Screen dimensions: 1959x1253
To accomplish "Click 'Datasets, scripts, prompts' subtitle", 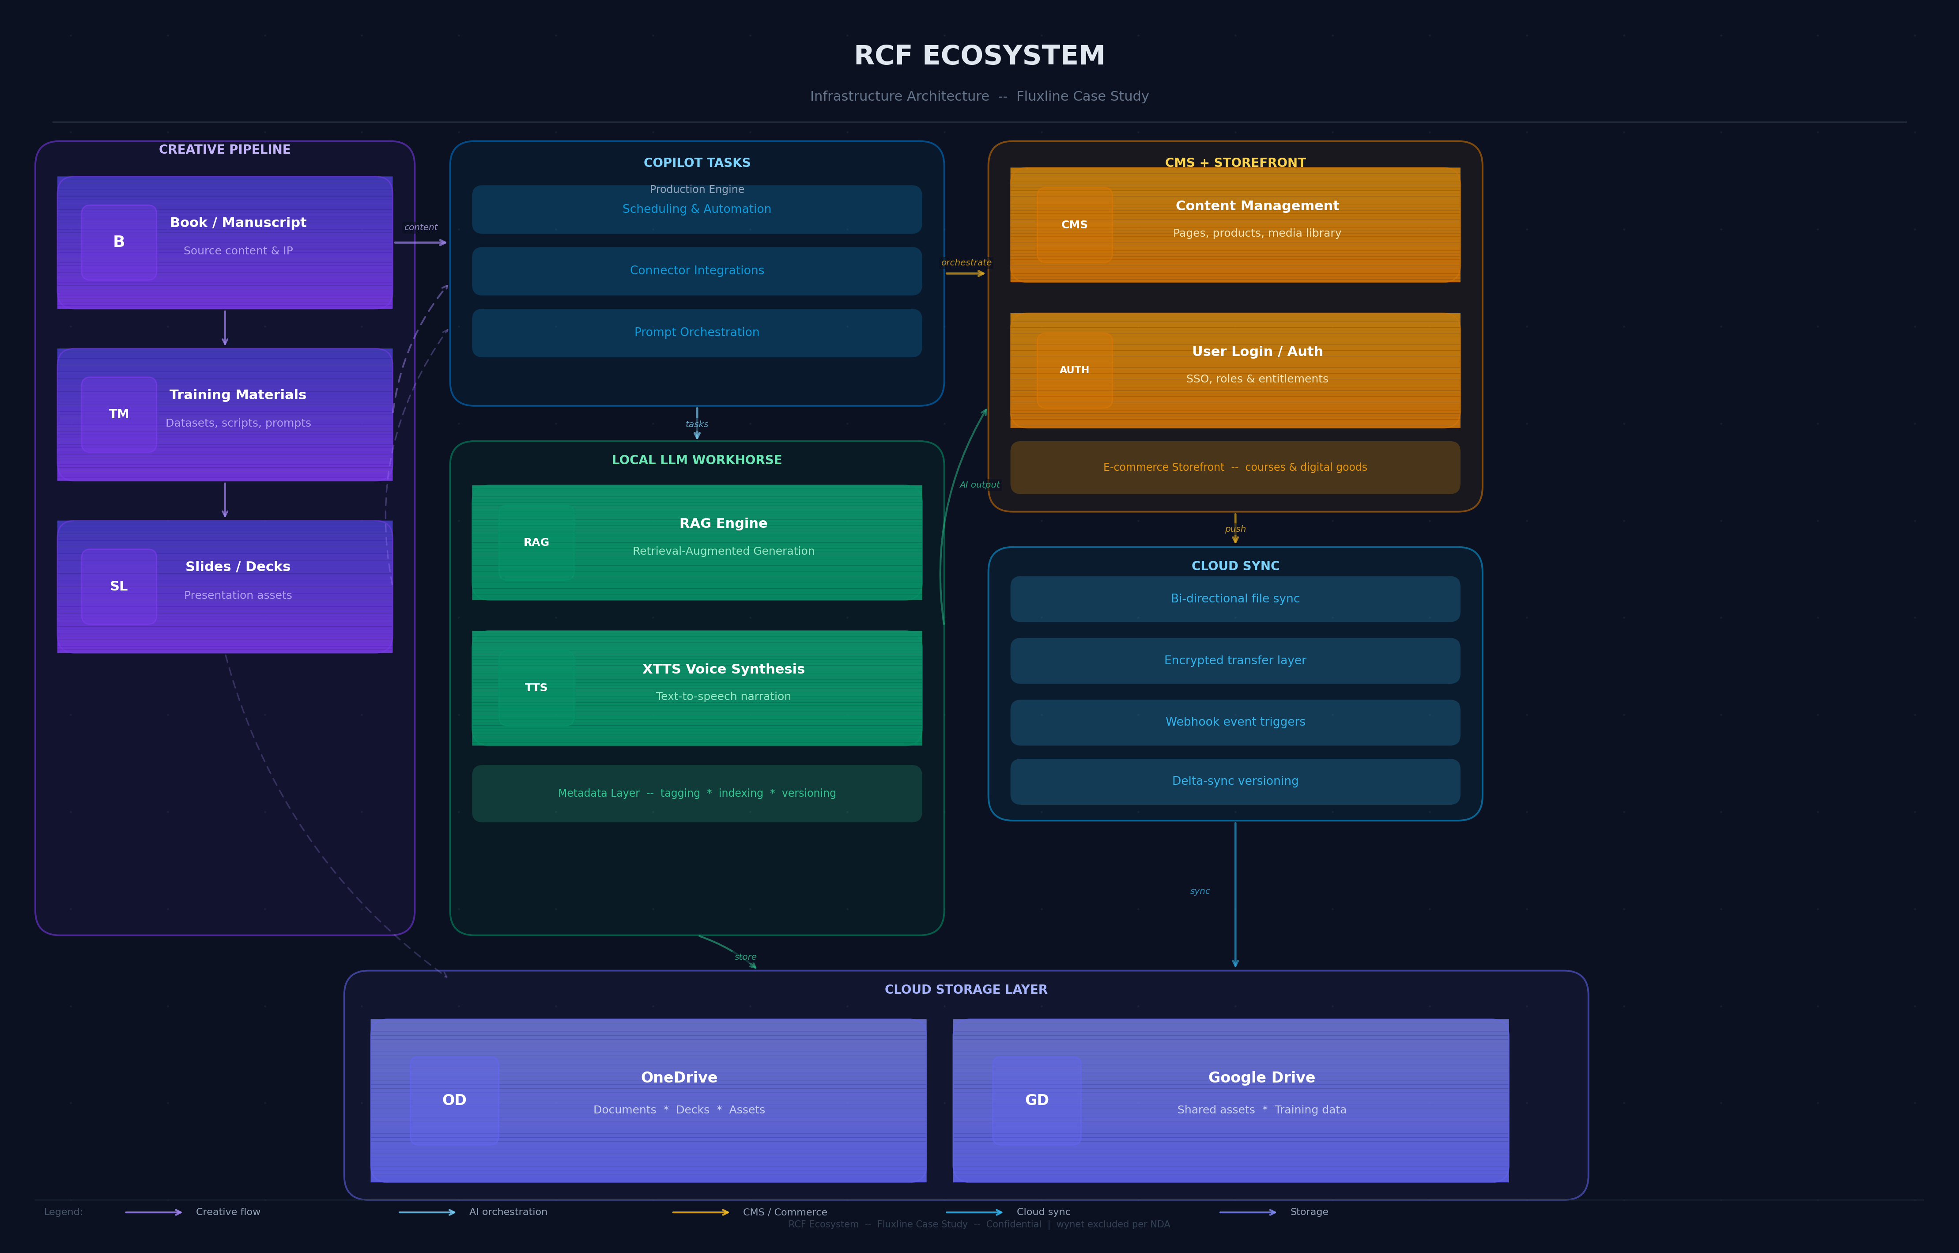I will [x=238, y=423].
